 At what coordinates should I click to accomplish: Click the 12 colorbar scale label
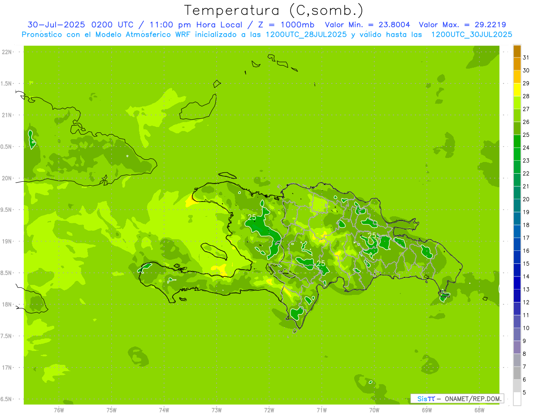point(526,302)
